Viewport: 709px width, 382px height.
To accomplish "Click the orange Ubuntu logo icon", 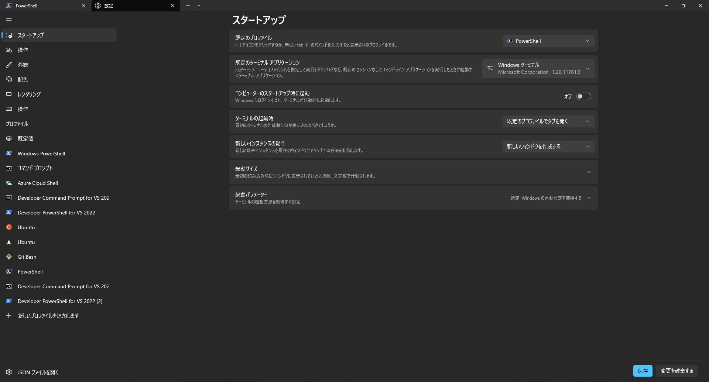I will pyautogui.click(x=9, y=227).
